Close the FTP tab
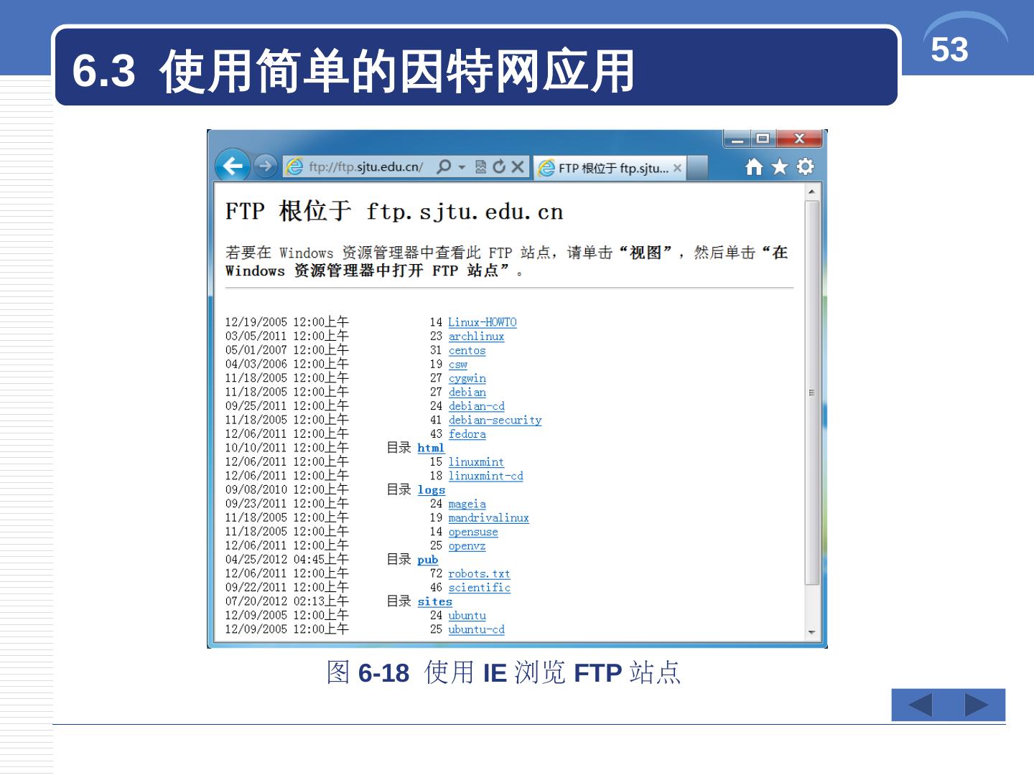 coord(677,168)
